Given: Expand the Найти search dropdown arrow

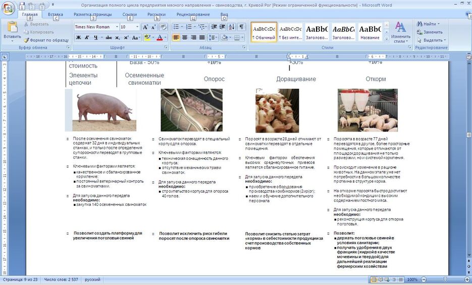Looking at the screenshot, I should coord(439,24).
